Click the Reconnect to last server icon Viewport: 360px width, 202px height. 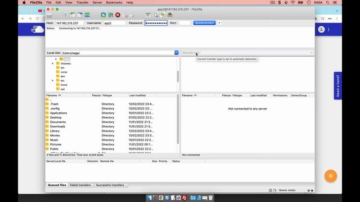pyautogui.click(x=132, y=15)
